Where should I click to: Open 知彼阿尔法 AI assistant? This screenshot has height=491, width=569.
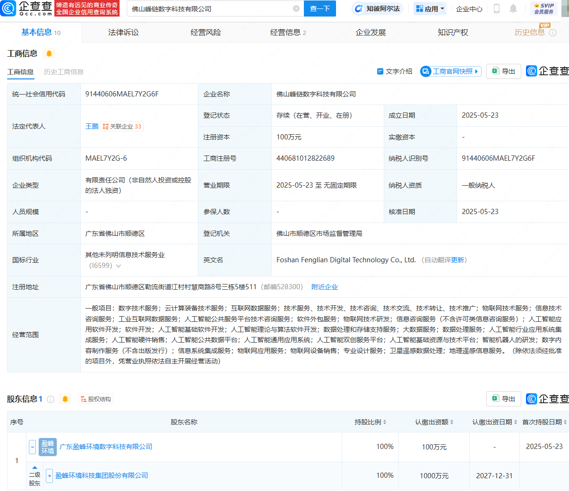[378, 9]
